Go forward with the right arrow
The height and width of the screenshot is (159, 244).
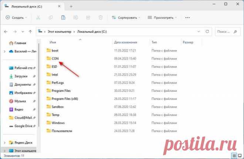[15, 32]
